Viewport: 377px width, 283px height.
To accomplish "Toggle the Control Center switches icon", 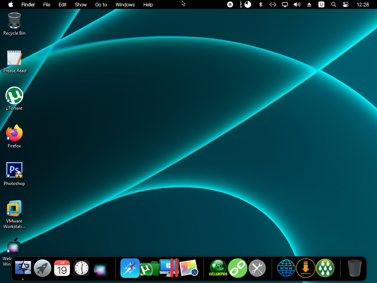I will 345,4.
